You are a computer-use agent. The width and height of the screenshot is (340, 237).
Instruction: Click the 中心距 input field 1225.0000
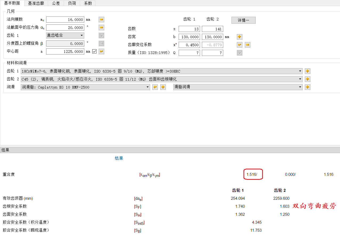point(65,52)
